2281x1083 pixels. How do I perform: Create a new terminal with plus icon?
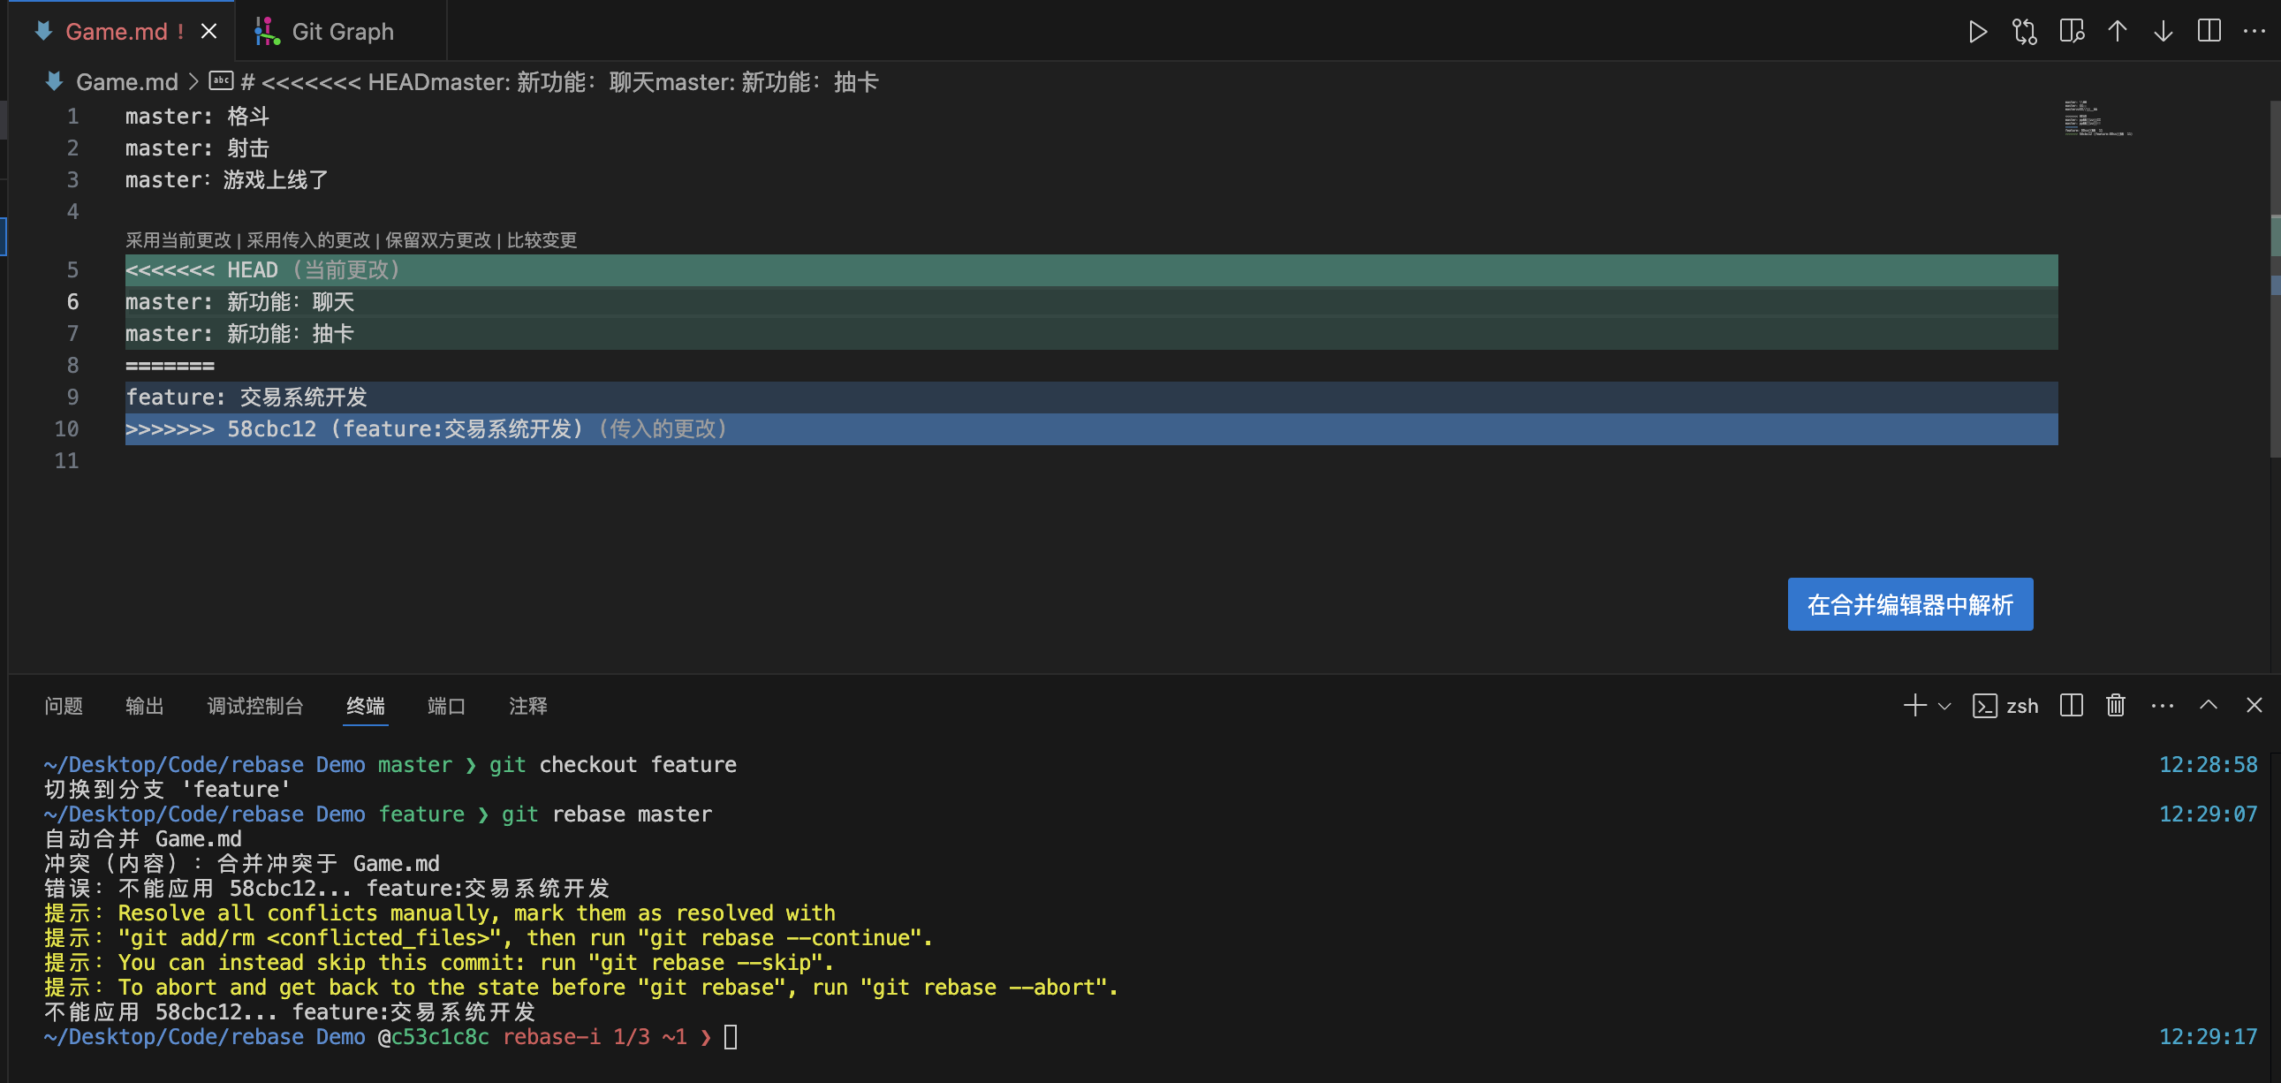coord(1914,706)
